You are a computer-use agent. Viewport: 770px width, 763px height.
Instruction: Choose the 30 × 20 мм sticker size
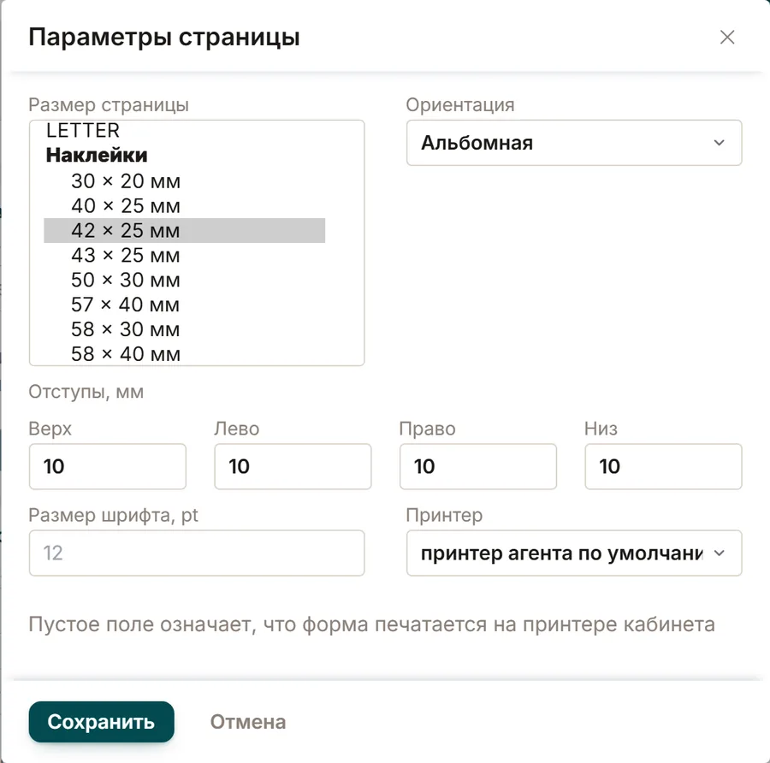click(184, 181)
